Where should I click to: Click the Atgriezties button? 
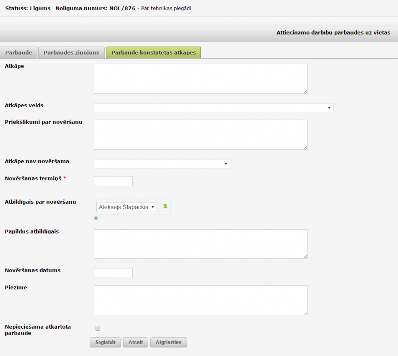[169, 342]
